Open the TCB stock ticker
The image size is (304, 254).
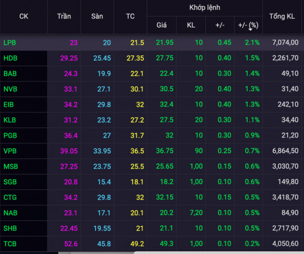(x=10, y=244)
